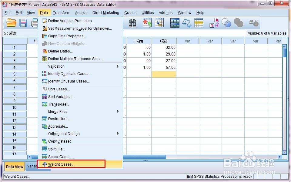Open the File menu
291x182 pixels.
coord(7,13)
